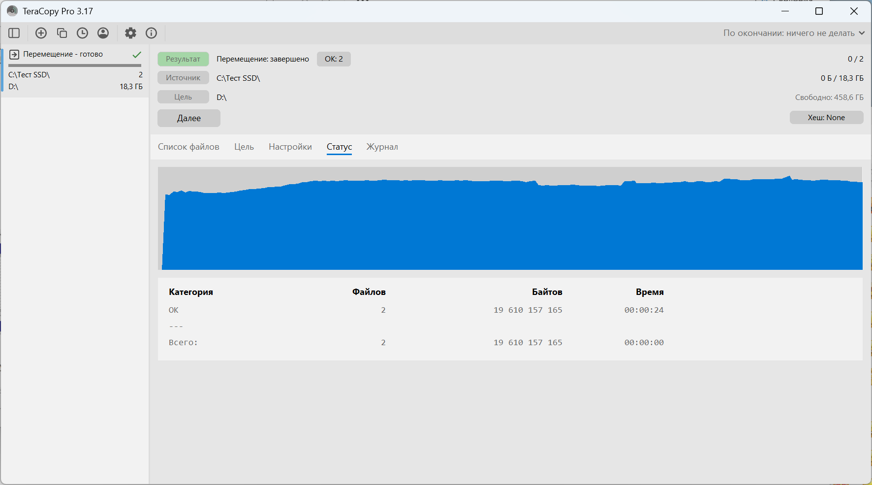Screen dimensions: 872x485
Task: Open the user account icon
Action: (x=103, y=33)
